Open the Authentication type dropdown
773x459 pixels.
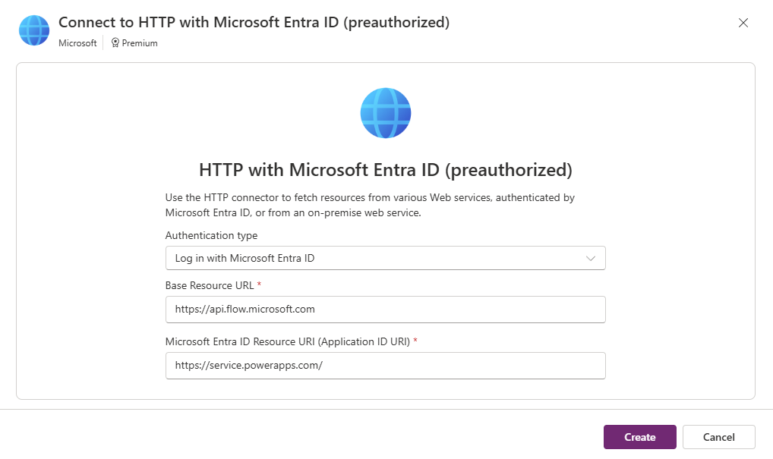[386, 258]
